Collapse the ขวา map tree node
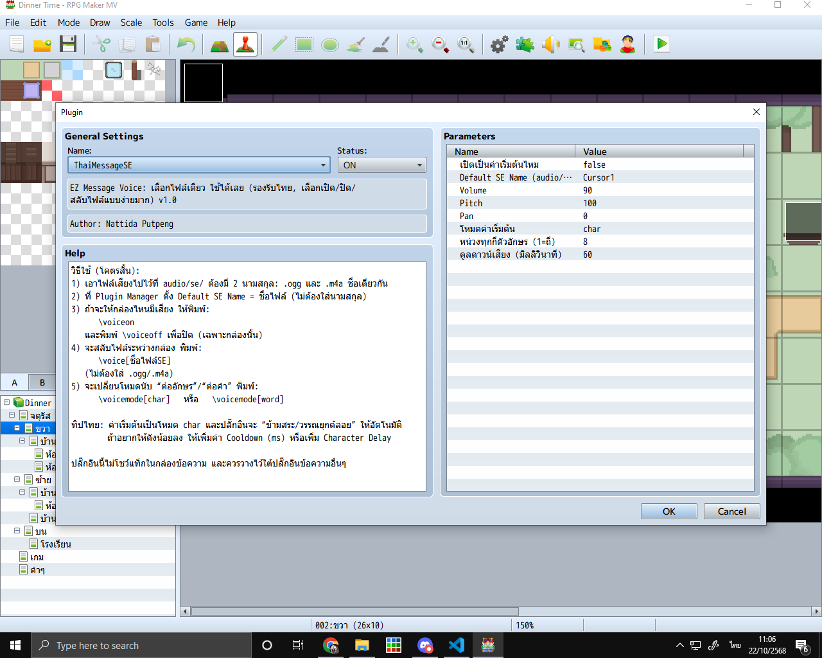 [x=17, y=428]
